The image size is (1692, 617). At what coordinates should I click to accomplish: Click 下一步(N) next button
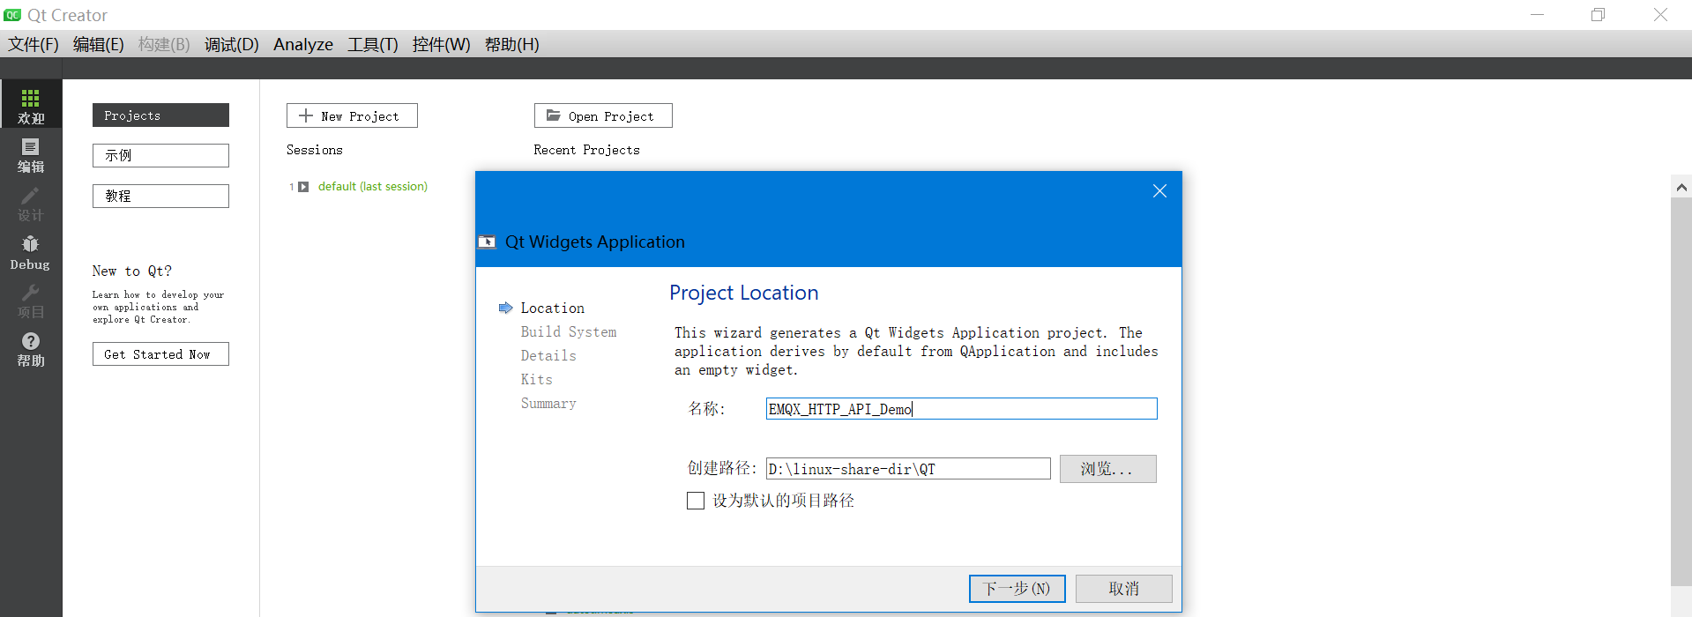pos(1017,589)
